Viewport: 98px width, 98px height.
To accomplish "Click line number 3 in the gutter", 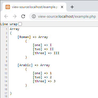I will click(x=6, y=37).
